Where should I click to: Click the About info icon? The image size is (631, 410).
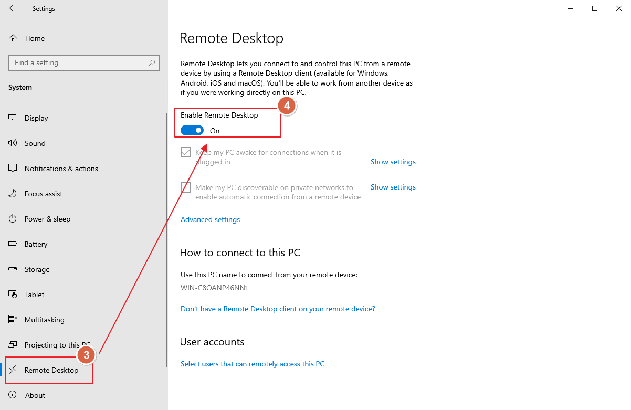pos(13,395)
